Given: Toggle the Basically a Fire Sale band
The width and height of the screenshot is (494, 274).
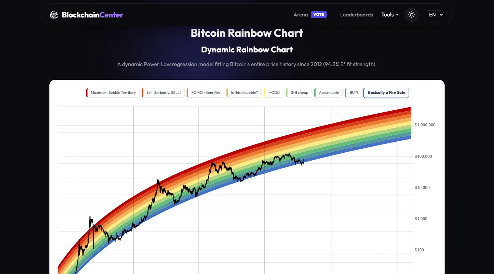Looking at the screenshot, I should click(386, 93).
